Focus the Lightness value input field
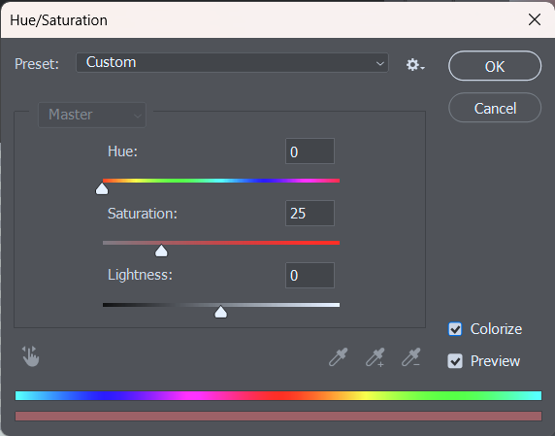This screenshot has height=436, width=555. [x=310, y=275]
